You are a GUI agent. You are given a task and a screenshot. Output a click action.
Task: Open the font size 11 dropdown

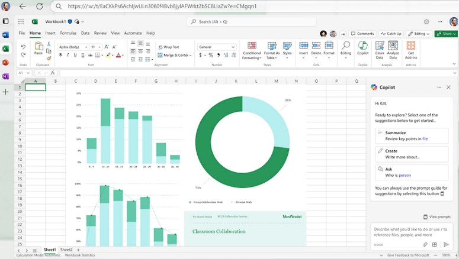pos(100,47)
